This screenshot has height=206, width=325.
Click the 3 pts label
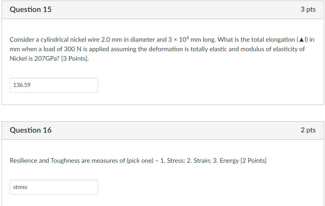coord(308,9)
